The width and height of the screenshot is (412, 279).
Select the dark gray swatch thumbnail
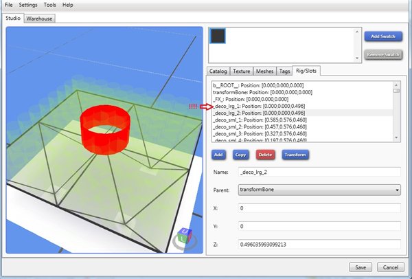tap(218, 38)
